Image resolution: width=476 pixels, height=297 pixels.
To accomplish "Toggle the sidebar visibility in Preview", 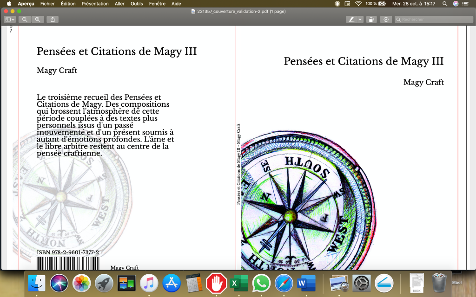I will tap(7, 19).
